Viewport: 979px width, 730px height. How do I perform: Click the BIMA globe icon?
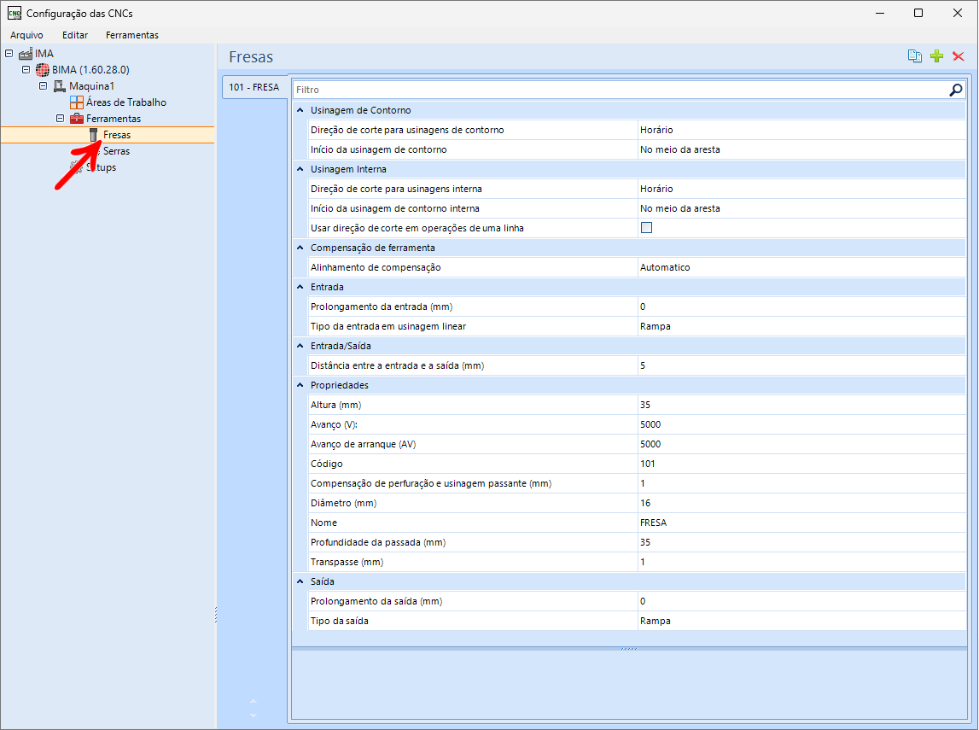tap(43, 70)
